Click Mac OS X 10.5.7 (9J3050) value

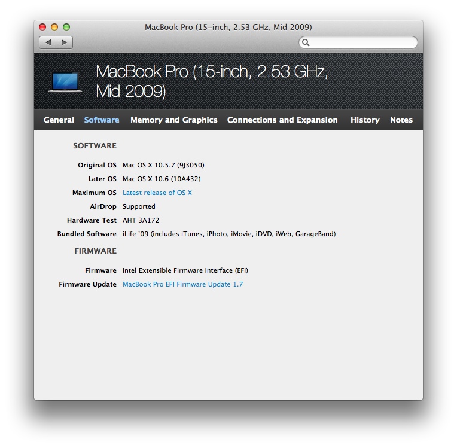point(163,165)
